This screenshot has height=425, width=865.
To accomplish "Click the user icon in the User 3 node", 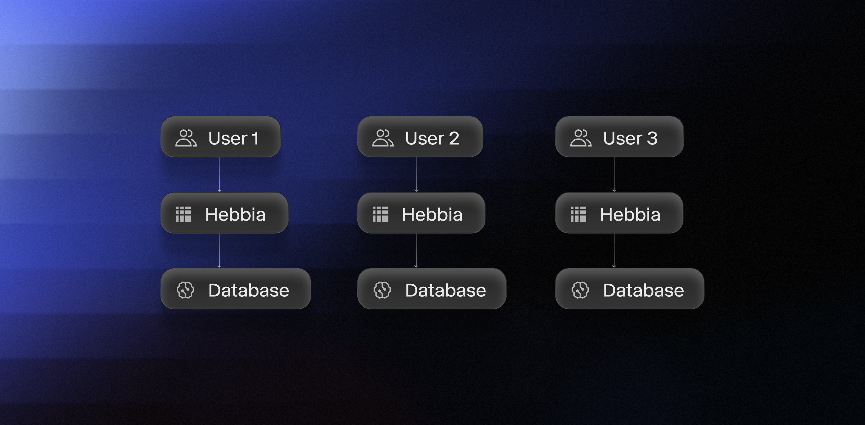I will pos(581,139).
